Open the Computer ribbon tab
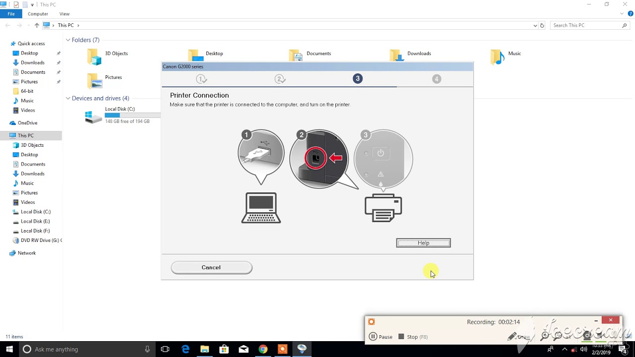The image size is (635, 357). (38, 14)
